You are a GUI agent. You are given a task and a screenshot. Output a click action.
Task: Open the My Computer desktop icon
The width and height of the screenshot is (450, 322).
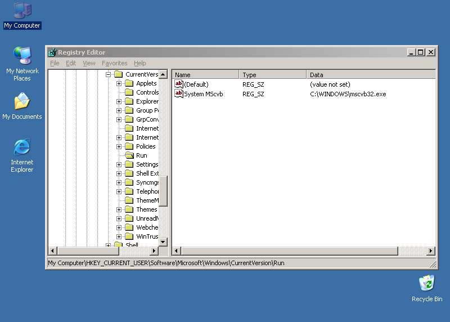22,10
